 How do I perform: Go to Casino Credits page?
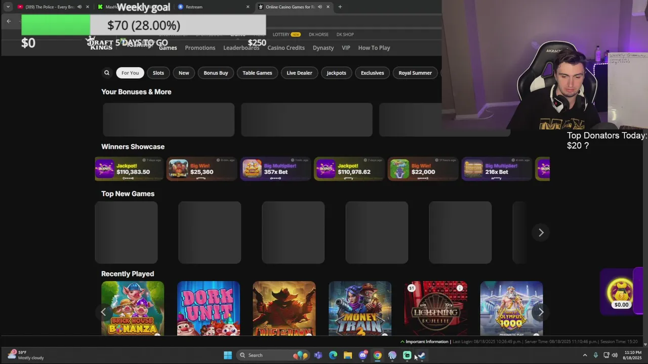[x=286, y=48]
